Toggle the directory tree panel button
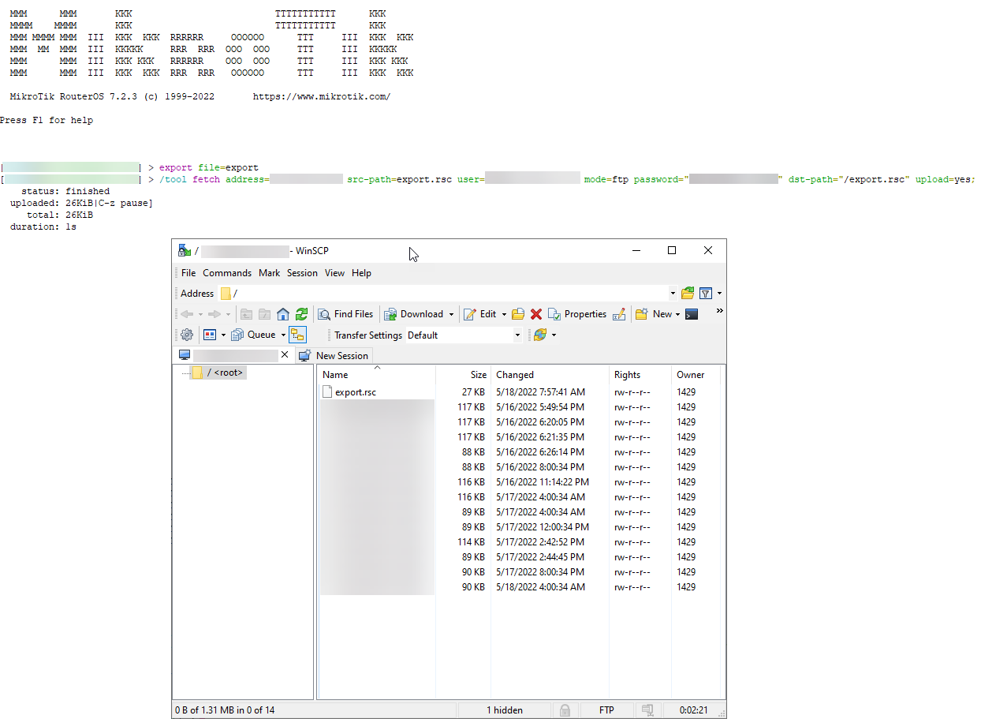 pyautogui.click(x=297, y=335)
